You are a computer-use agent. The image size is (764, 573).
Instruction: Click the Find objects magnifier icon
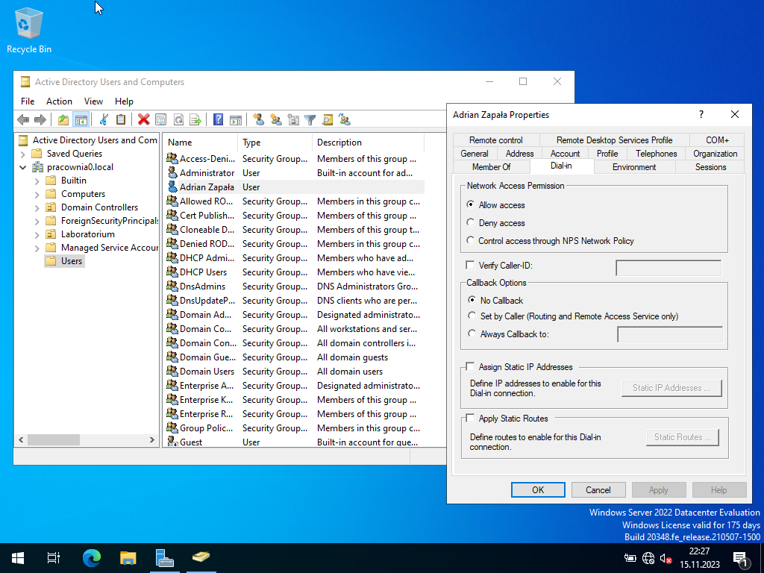(x=328, y=119)
